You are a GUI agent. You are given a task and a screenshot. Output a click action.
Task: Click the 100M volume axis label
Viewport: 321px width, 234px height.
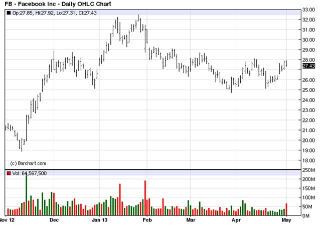point(309,197)
